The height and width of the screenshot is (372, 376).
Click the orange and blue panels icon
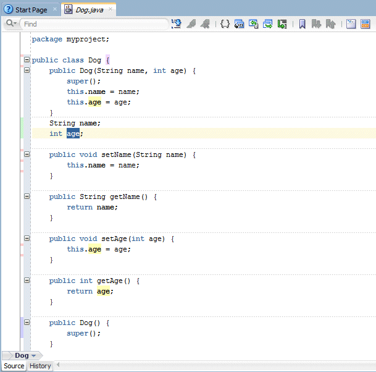[366, 24]
